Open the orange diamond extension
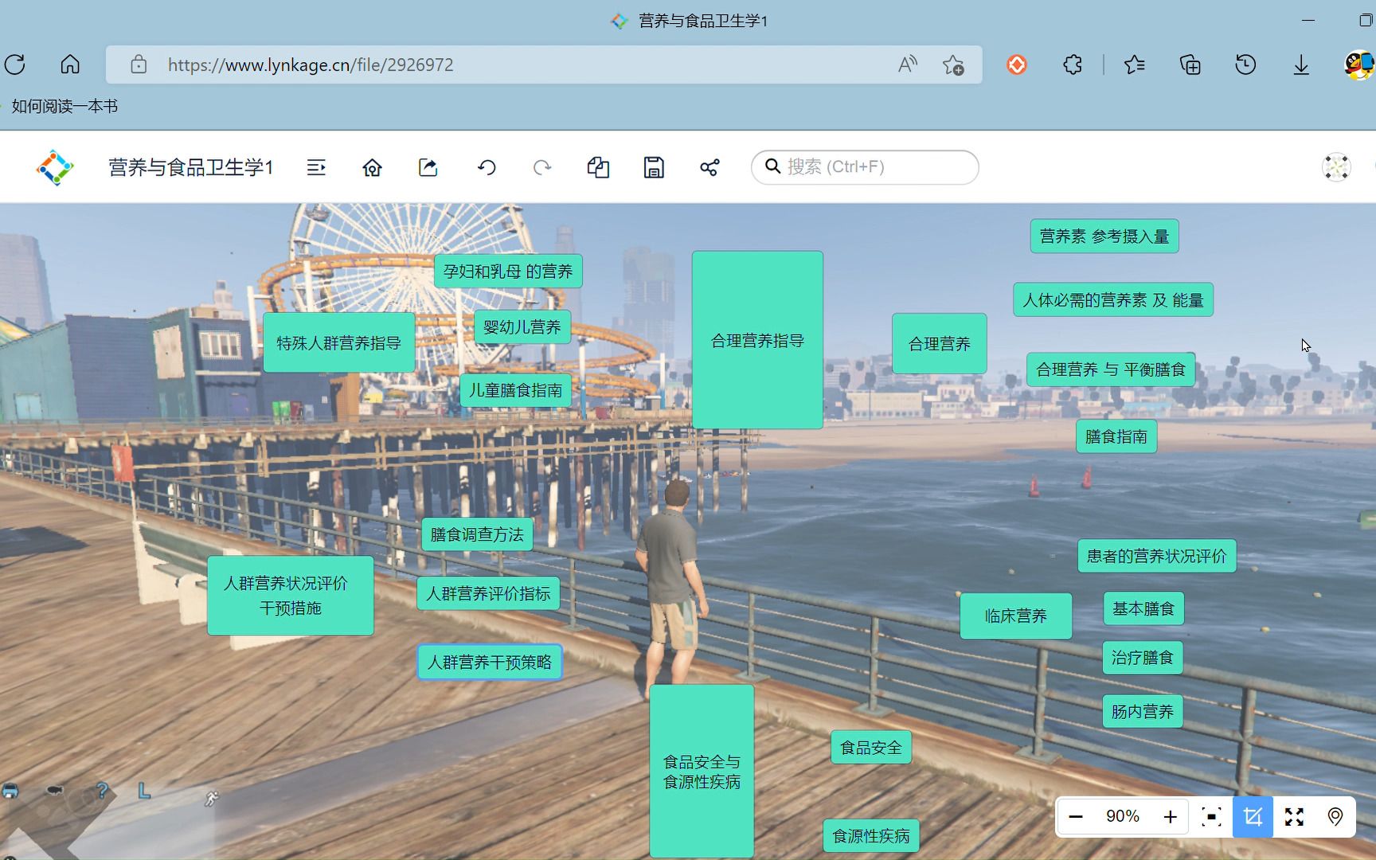This screenshot has height=860, width=1376. point(1017,64)
